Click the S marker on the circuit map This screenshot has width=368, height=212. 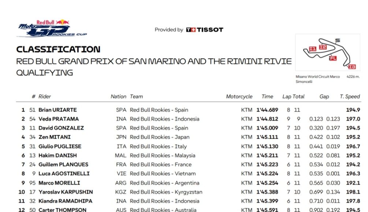coord(338,40)
